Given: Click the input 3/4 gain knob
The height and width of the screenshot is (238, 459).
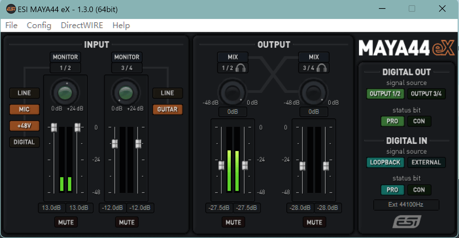Looking at the screenshot, I should [126, 93].
